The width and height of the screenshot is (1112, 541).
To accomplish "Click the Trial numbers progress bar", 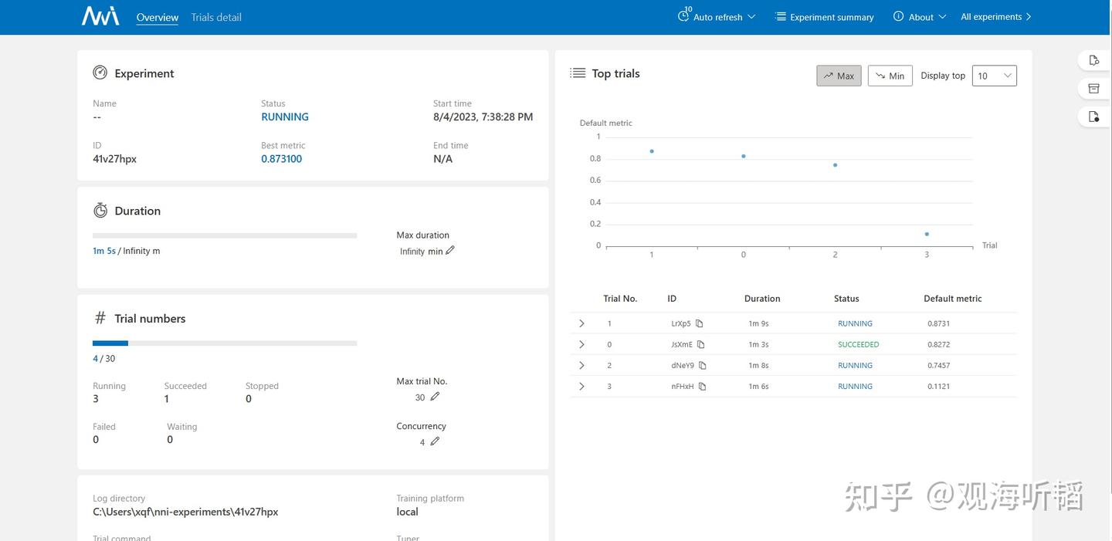I will [x=225, y=343].
